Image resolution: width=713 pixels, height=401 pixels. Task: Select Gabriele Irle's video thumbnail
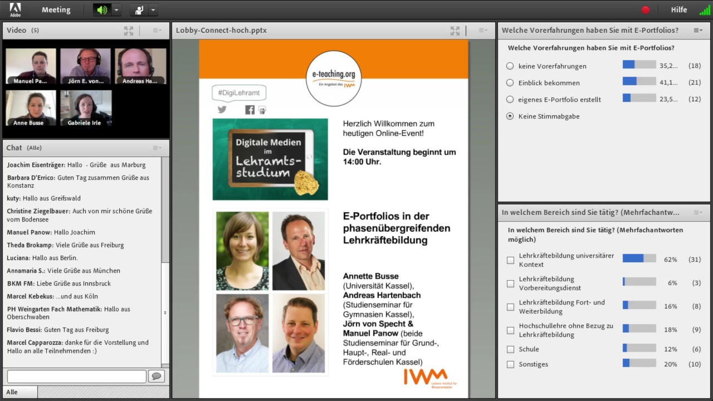86,108
